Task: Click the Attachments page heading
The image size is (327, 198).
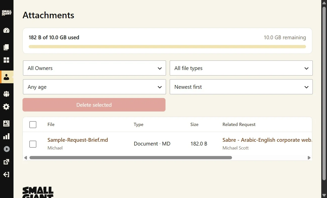Action: 48,15
